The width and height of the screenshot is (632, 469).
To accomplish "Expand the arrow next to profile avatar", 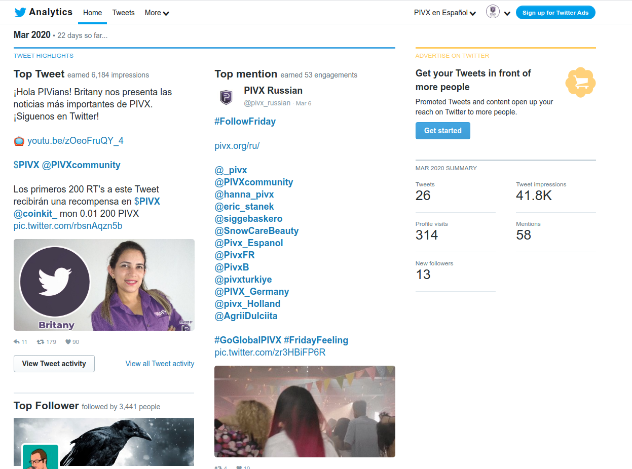I will coord(507,14).
